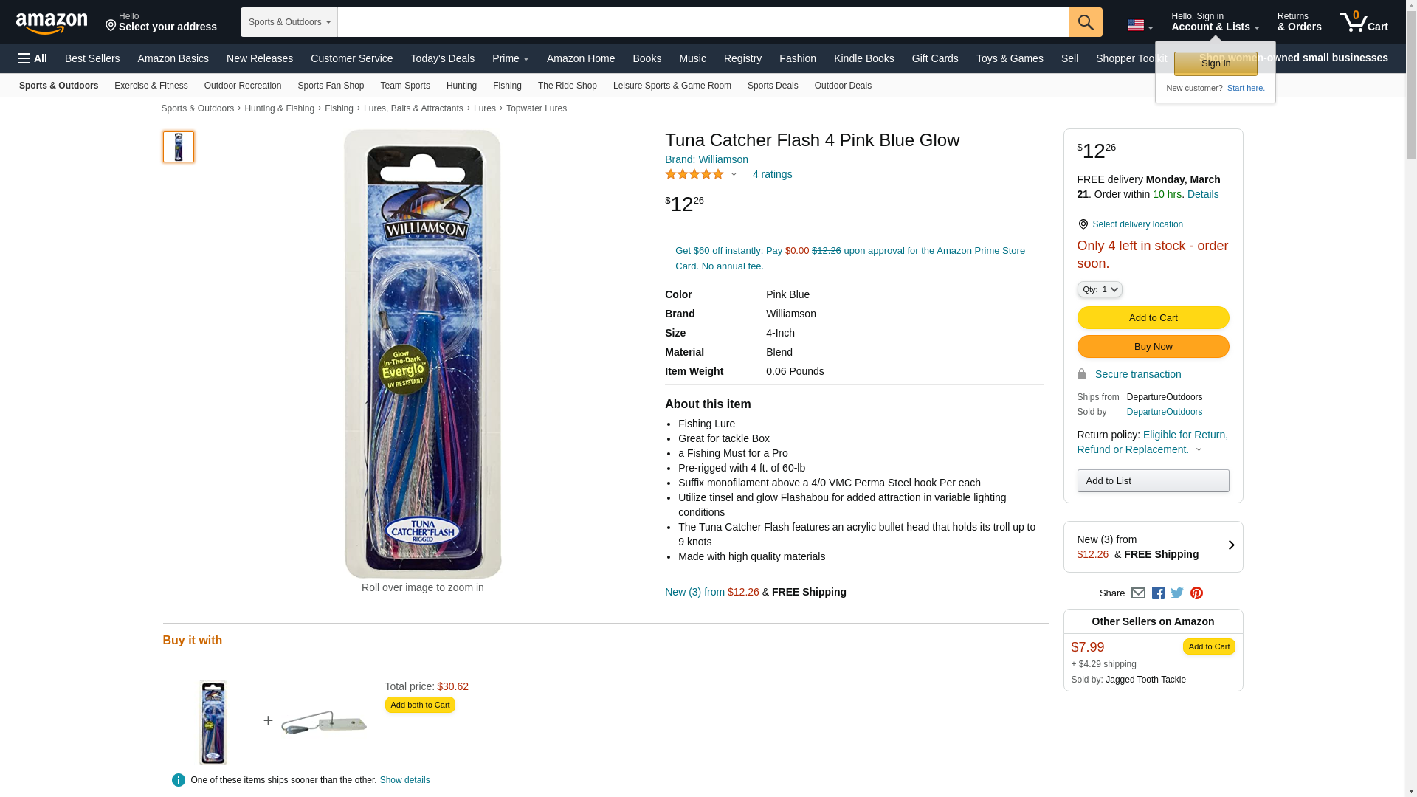Share product on Pinterest icon
This screenshot has height=797, width=1417.
pyautogui.click(x=1196, y=593)
